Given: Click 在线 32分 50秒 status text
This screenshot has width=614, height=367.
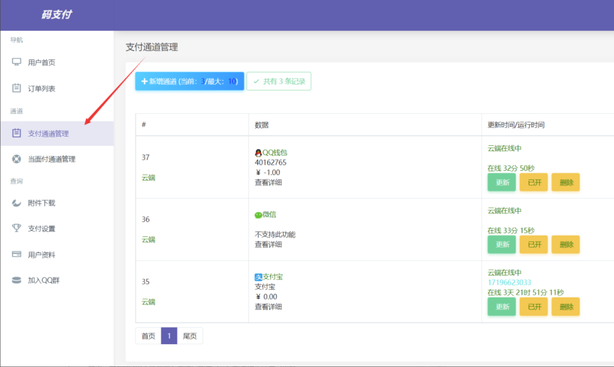Looking at the screenshot, I should coord(511,168).
